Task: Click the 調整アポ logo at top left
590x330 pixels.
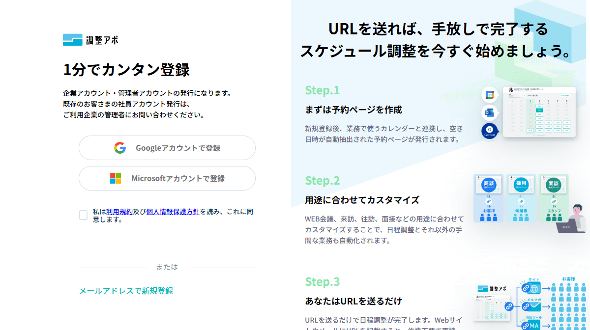Action: (x=91, y=40)
